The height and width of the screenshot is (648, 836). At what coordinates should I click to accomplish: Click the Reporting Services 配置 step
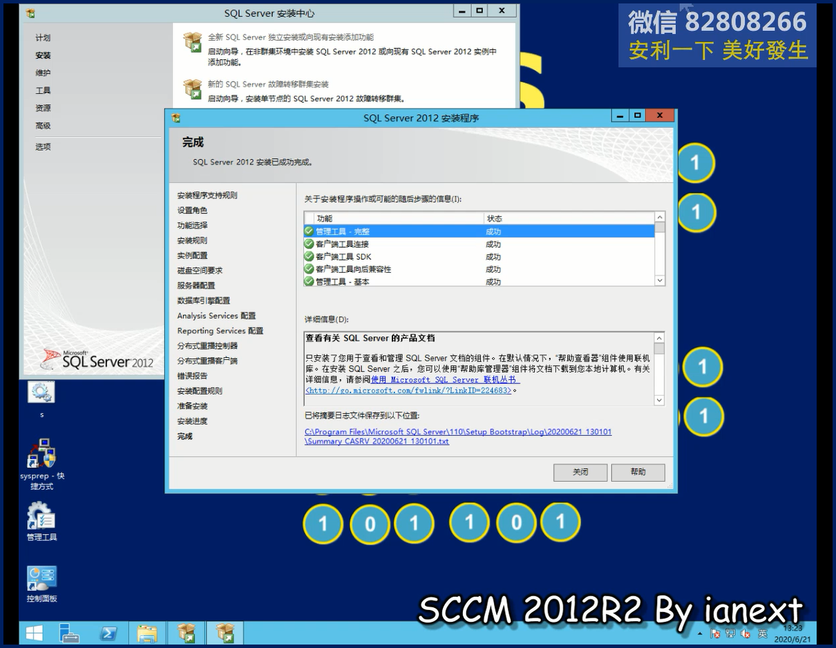point(220,331)
